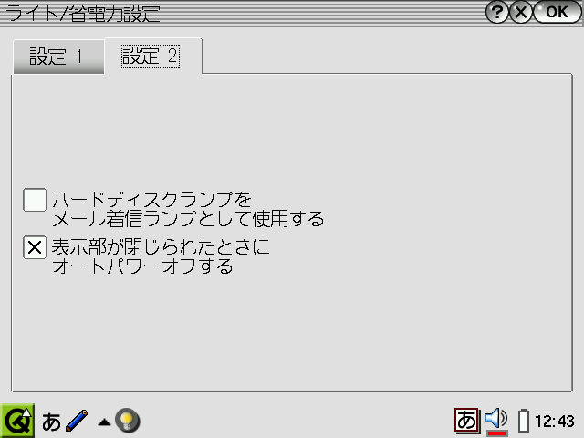Enable hard disk lamp as mail lamp
The width and height of the screenshot is (584, 438).
(35, 200)
